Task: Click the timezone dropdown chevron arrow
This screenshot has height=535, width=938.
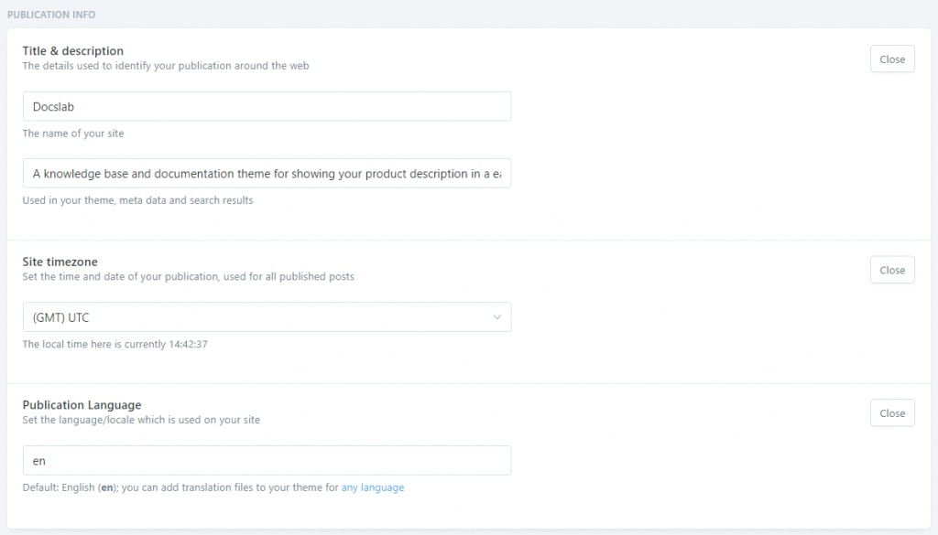Action: click(x=497, y=317)
